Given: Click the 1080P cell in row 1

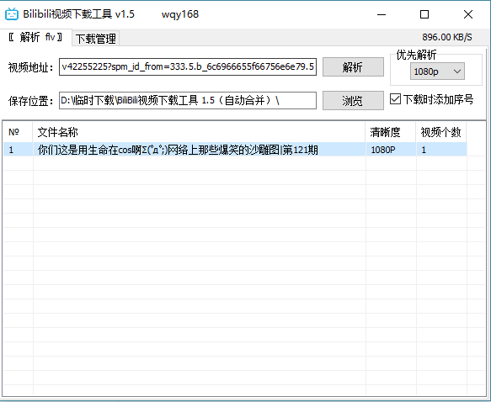Looking at the screenshot, I should pyautogui.click(x=391, y=150).
